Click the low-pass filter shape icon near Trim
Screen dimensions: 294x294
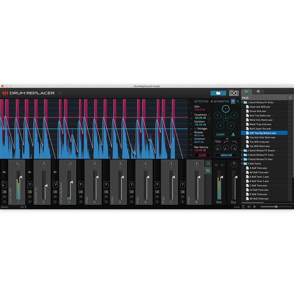[x=234, y=142]
